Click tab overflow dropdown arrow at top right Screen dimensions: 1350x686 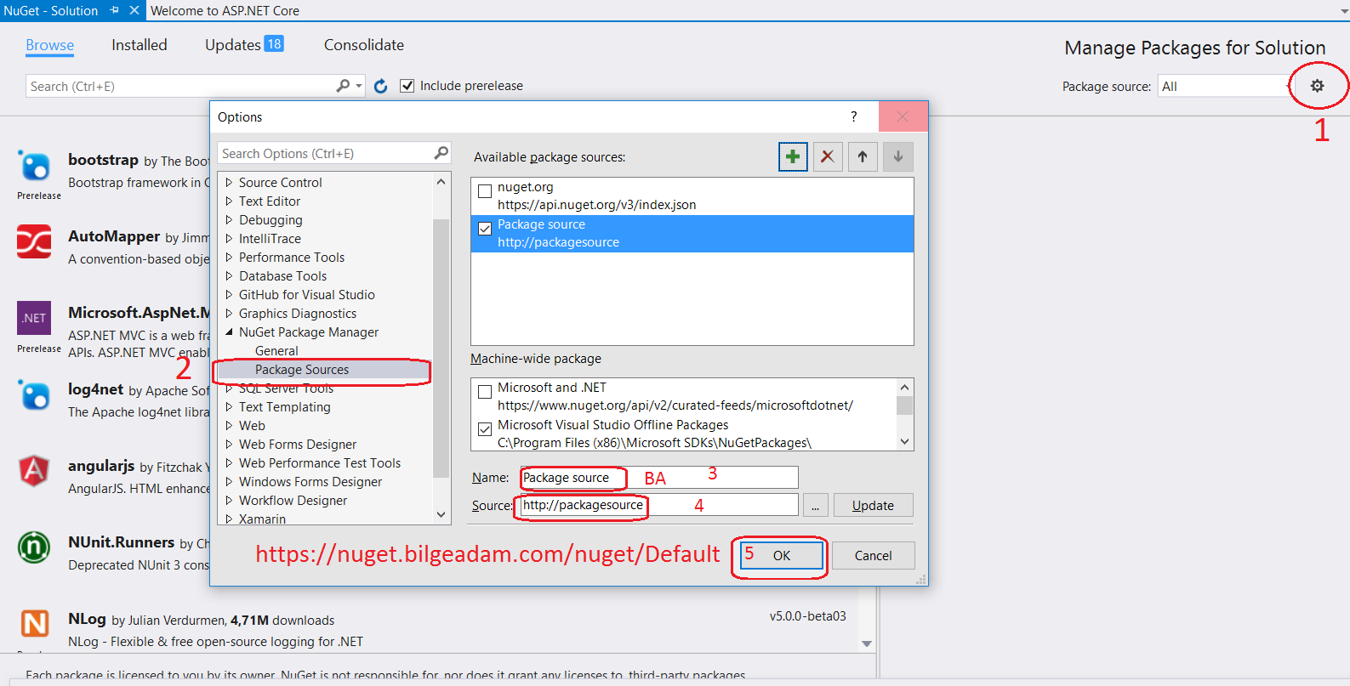pyautogui.click(x=1343, y=11)
